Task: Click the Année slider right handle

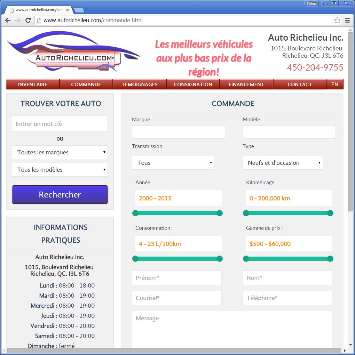Action: coord(219,213)
